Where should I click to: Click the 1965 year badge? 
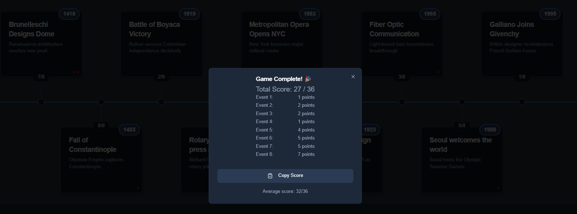(430, 14)
